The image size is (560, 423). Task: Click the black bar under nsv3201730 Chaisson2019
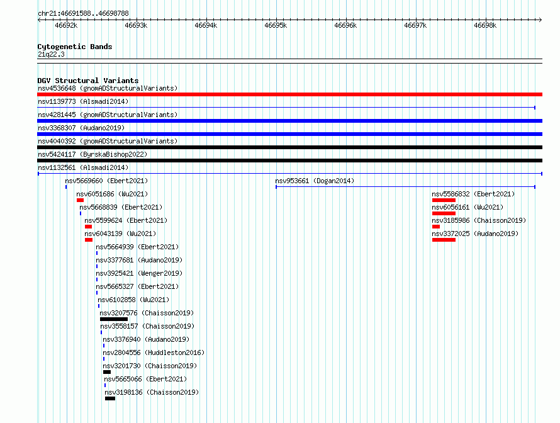[107, 372]
